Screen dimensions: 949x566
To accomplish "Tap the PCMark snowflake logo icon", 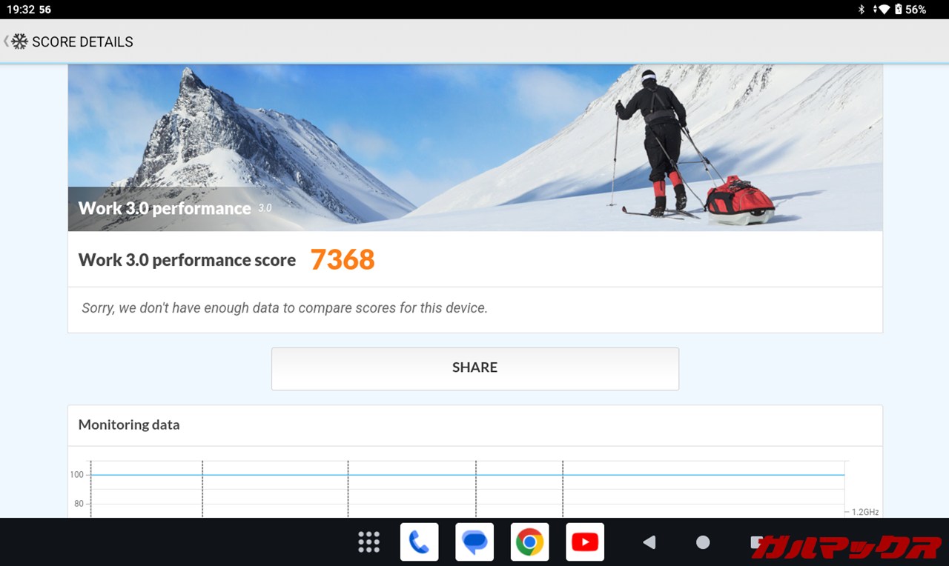I will pos(19,41).
